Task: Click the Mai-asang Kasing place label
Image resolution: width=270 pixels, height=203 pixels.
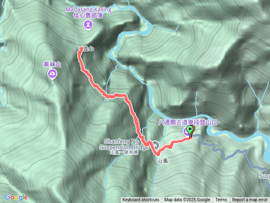Action: point(88,9)
